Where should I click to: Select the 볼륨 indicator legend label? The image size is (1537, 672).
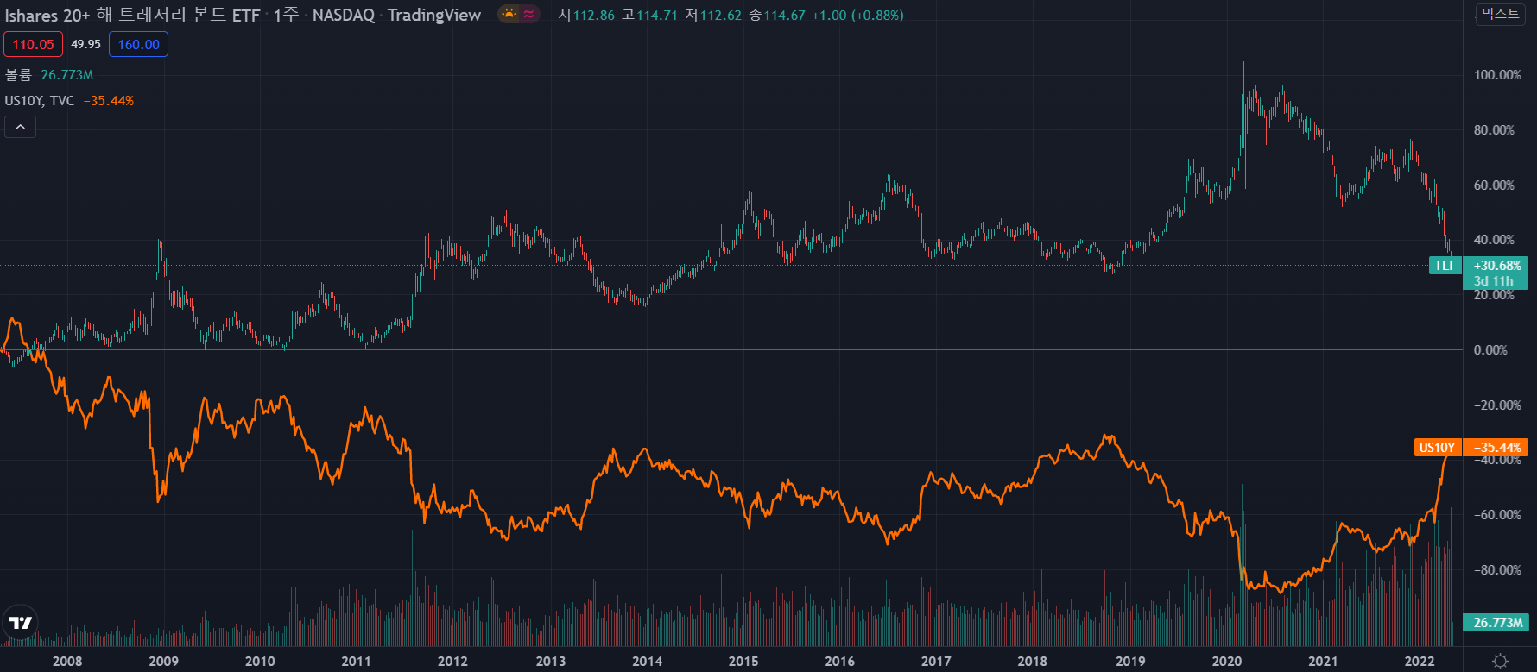18,75
